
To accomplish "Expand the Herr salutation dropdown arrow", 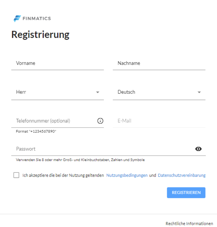I will point(98,92).
